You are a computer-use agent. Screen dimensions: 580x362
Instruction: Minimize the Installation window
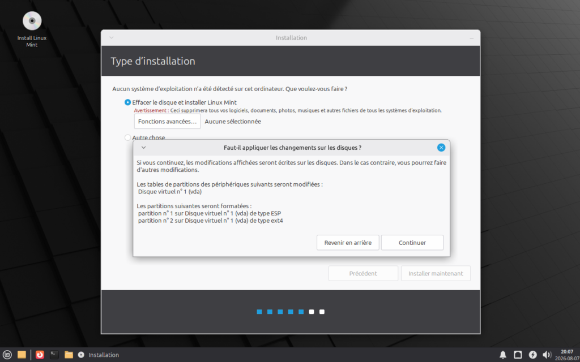pos(472,38)
